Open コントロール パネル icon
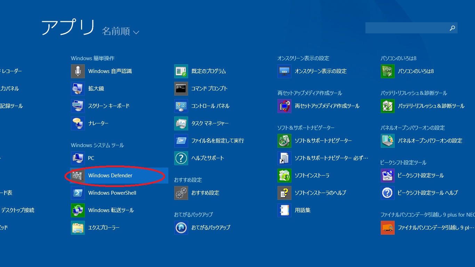The height and width of the screenshot is (267, 475). (x=181, y=106)
